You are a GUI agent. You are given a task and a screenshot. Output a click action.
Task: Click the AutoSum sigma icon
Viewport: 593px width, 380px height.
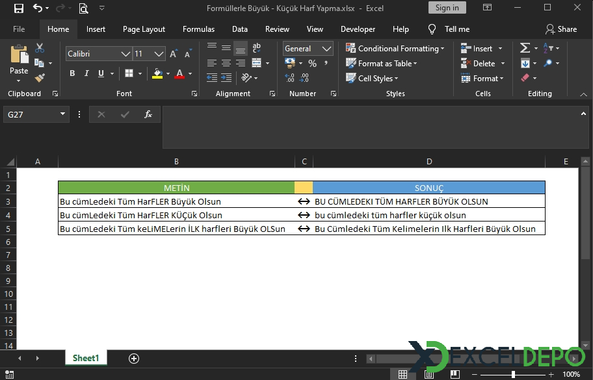click(x=524, y=48)
